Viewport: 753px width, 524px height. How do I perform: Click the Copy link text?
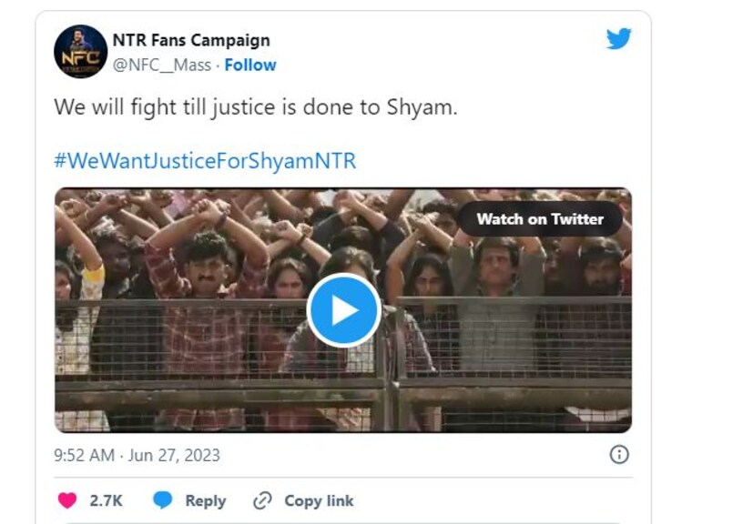click(319, 500)
